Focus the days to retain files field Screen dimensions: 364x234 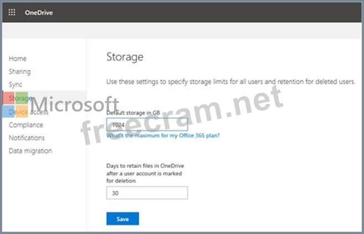[x=147, y=193]
